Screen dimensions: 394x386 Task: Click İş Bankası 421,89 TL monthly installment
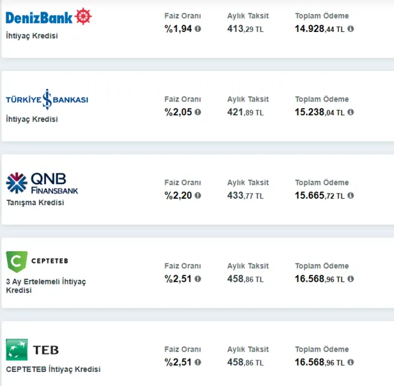pyautogui.click(x=245, y=112)
